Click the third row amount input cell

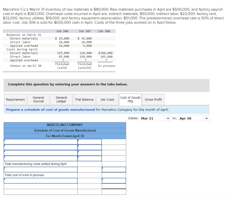pyautogui.click(x=90, y=153)
